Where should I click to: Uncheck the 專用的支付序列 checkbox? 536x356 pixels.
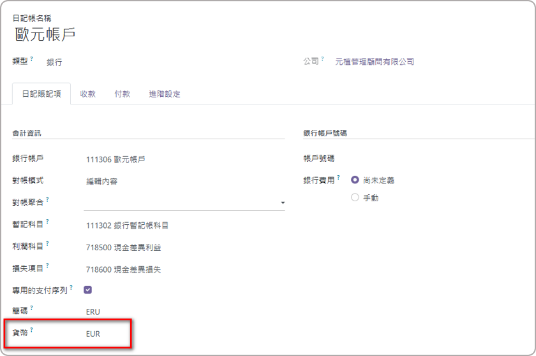coord(88,290)
